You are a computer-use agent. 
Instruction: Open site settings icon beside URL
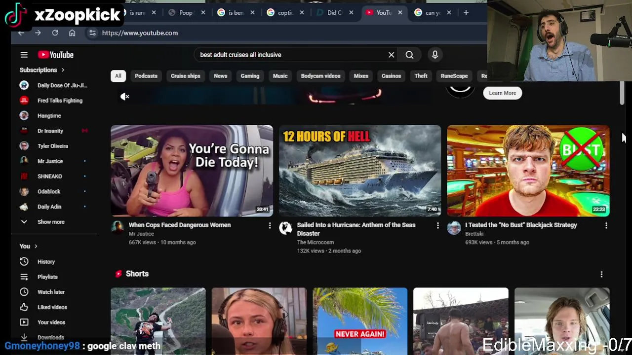coord(92,33)
